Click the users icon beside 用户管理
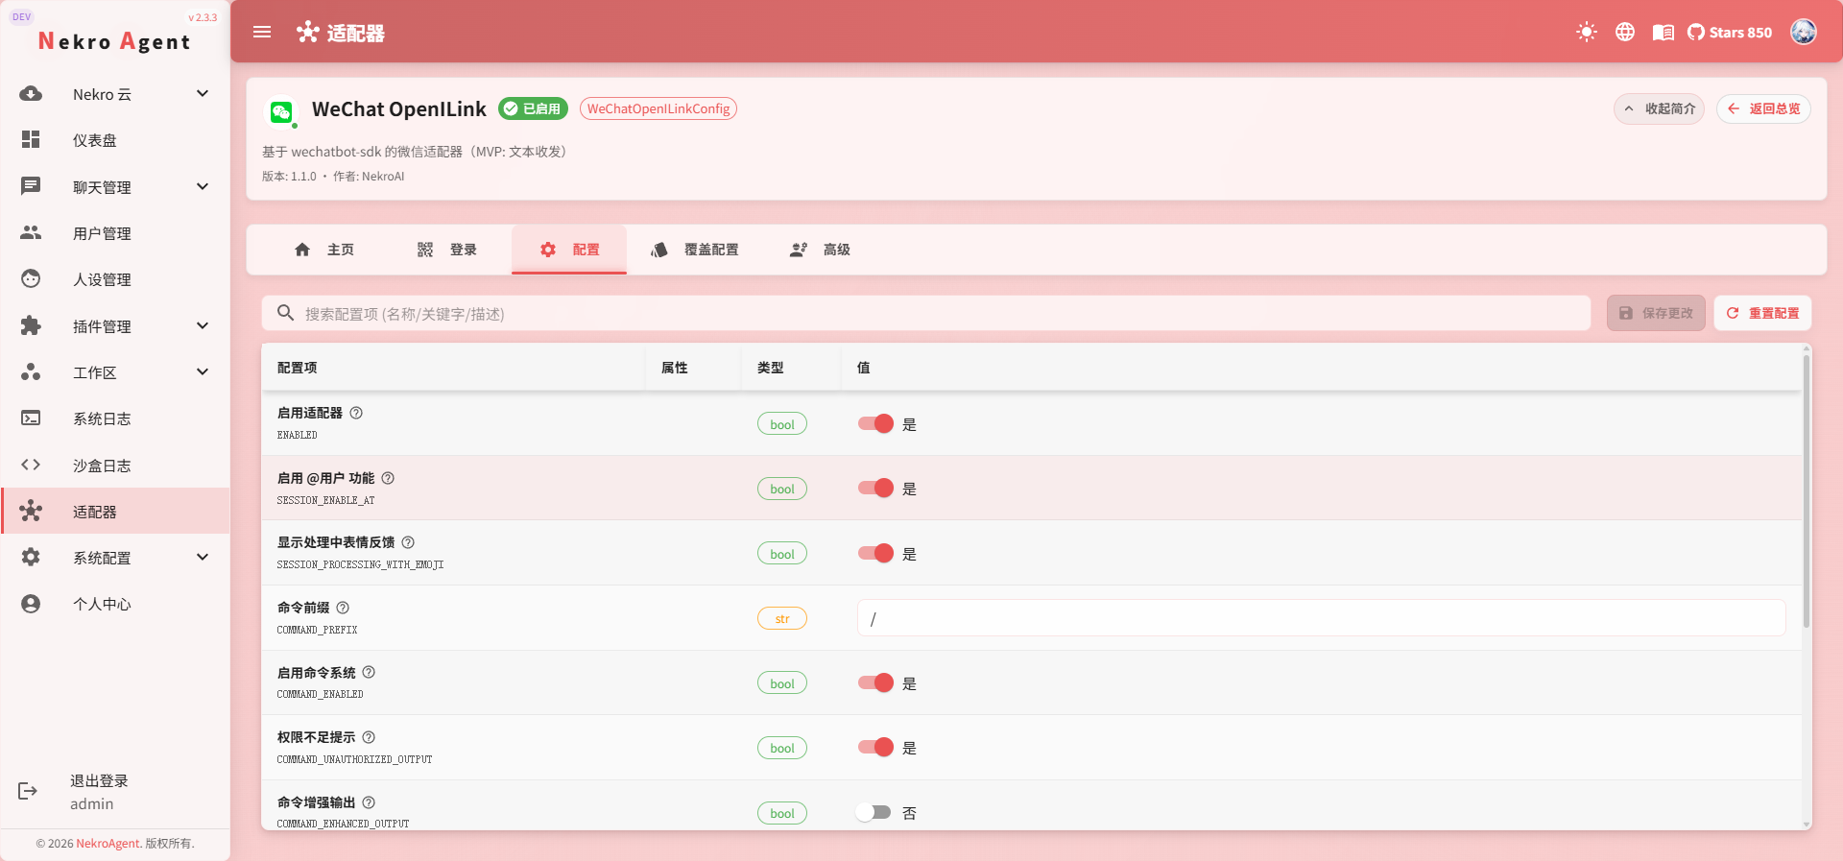 pyautogui.click(x=31, y=232)
